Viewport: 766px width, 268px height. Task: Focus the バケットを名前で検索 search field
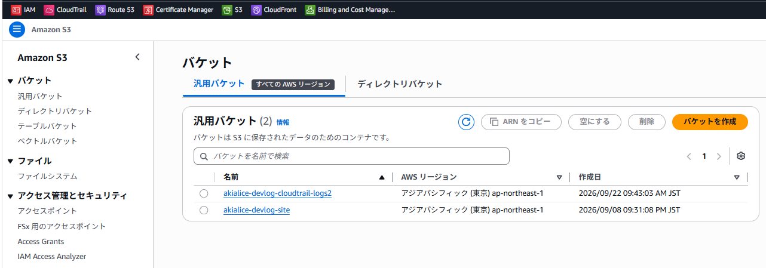[351, 156]
